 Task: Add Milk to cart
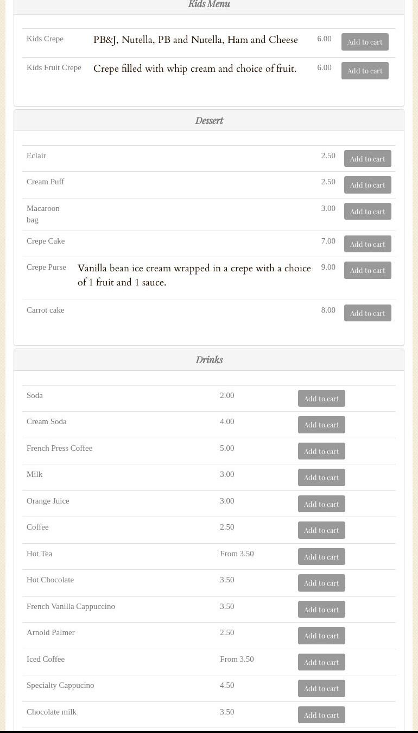pos(321,477)
